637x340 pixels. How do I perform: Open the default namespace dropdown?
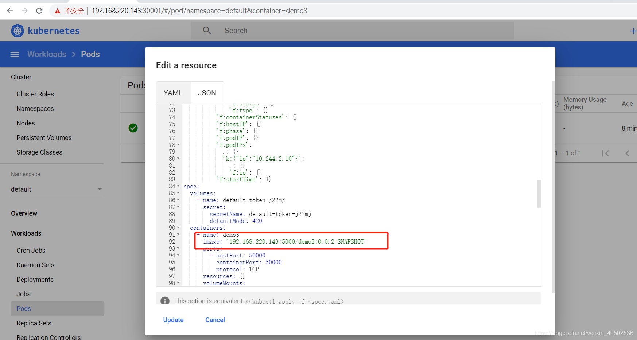click(57, 189)
